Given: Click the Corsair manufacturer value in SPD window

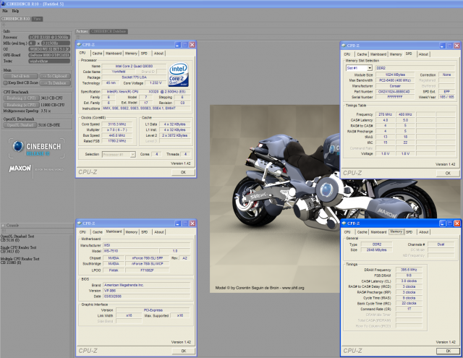Looking at the screenshot, I should click(395, 86).
